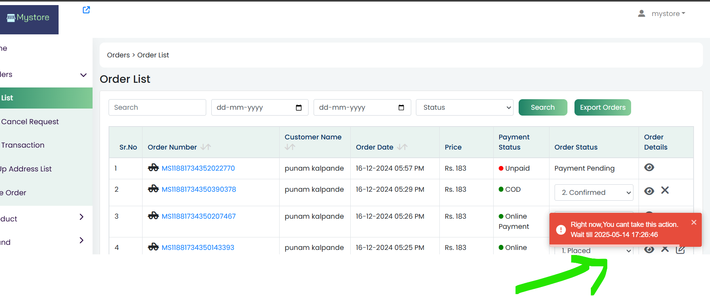
Task: Open order link MS11881734352022770
Action: point(198,168)
